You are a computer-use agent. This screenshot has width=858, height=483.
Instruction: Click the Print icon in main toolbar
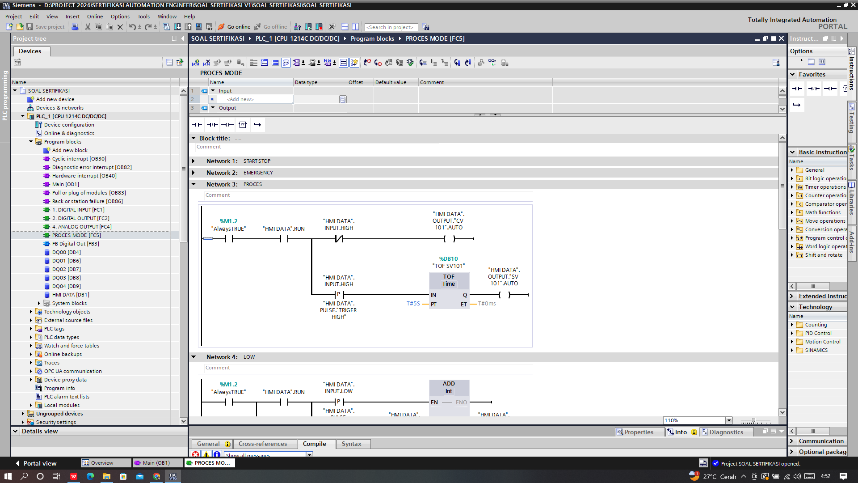point(75,27)
